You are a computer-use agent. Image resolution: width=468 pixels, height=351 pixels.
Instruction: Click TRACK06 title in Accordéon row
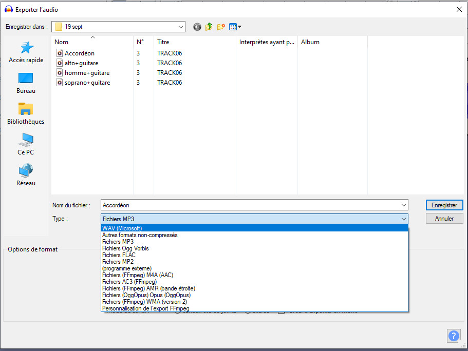click(x=170, y=53)
